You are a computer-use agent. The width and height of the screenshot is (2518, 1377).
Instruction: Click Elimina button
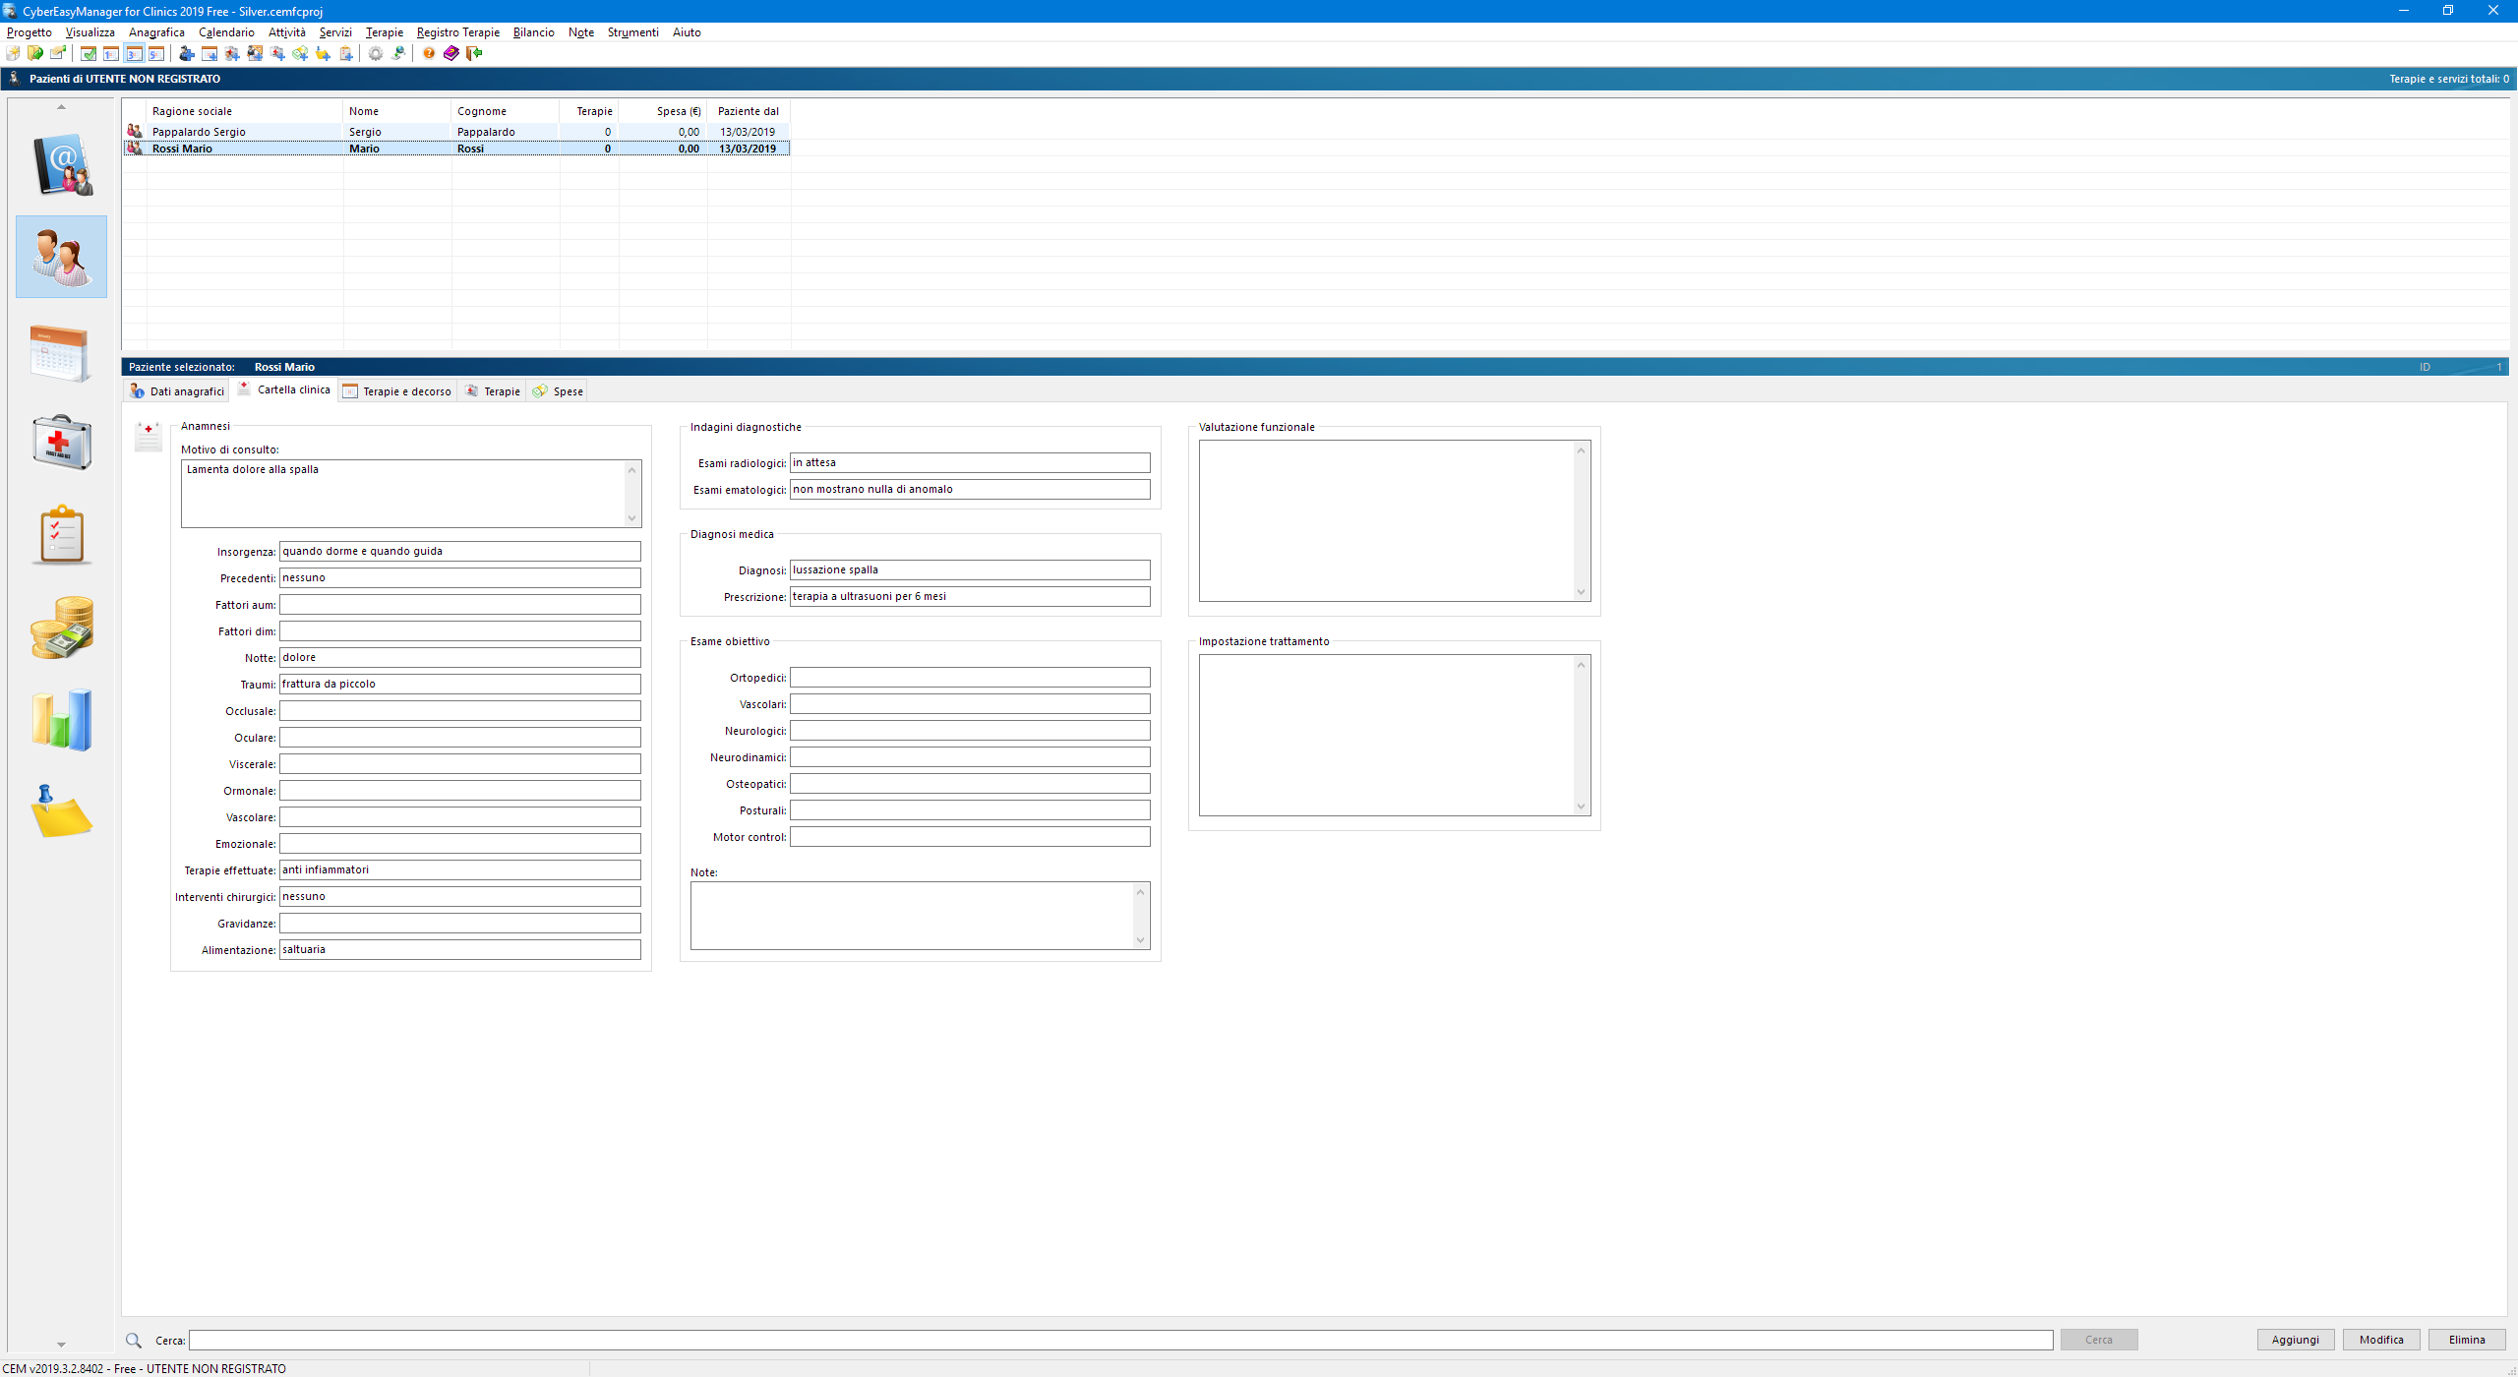(x=2466, y=1340)
